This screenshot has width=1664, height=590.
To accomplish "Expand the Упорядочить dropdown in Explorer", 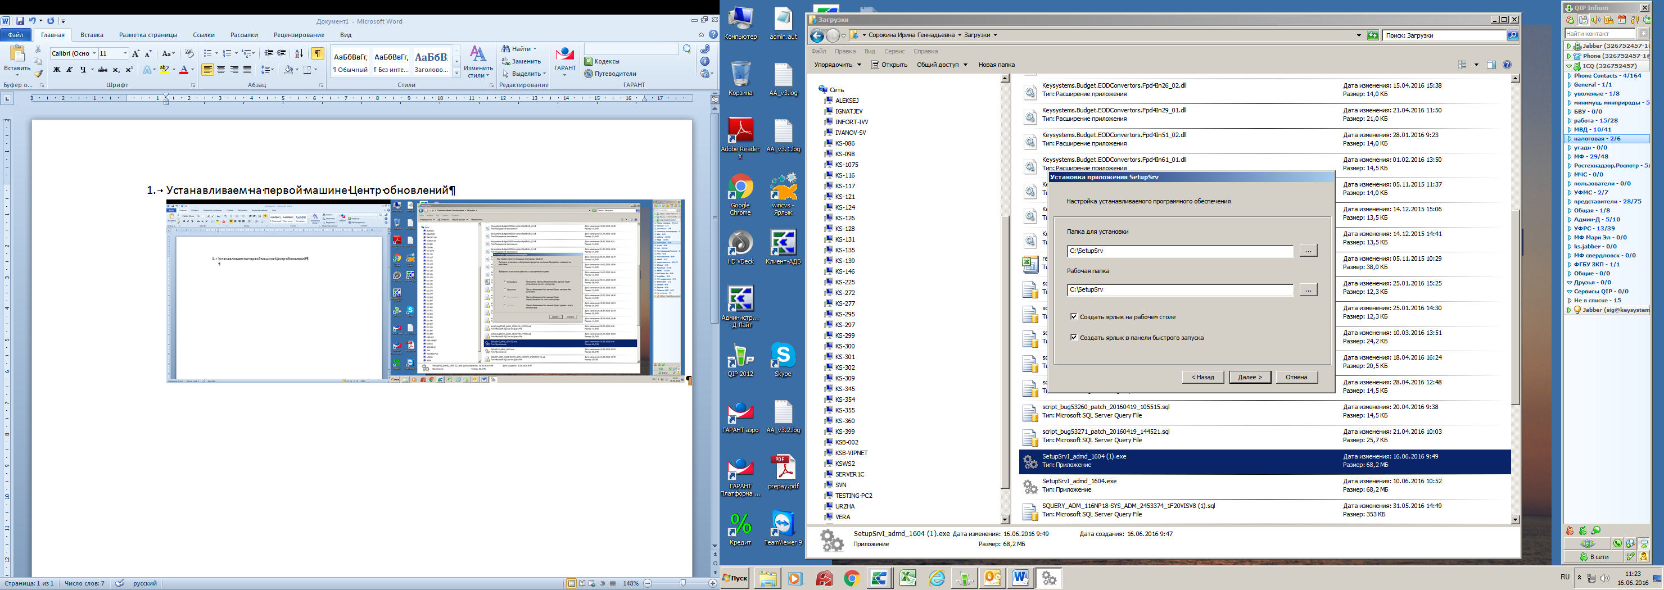I will 837,65.
